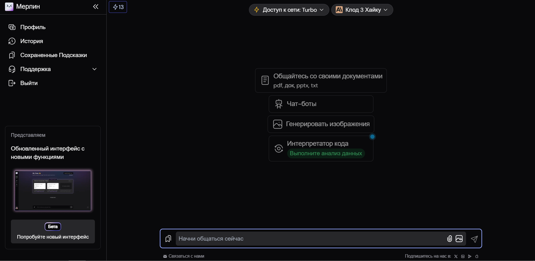The height and width of the screenshot is (261, 535).
Task: Open Генерировать изображения card
Action: click(x=321, y=124)
